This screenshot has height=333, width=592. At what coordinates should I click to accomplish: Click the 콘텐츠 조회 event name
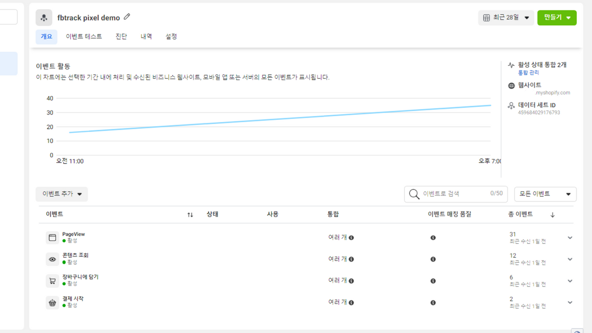(75, 255)
